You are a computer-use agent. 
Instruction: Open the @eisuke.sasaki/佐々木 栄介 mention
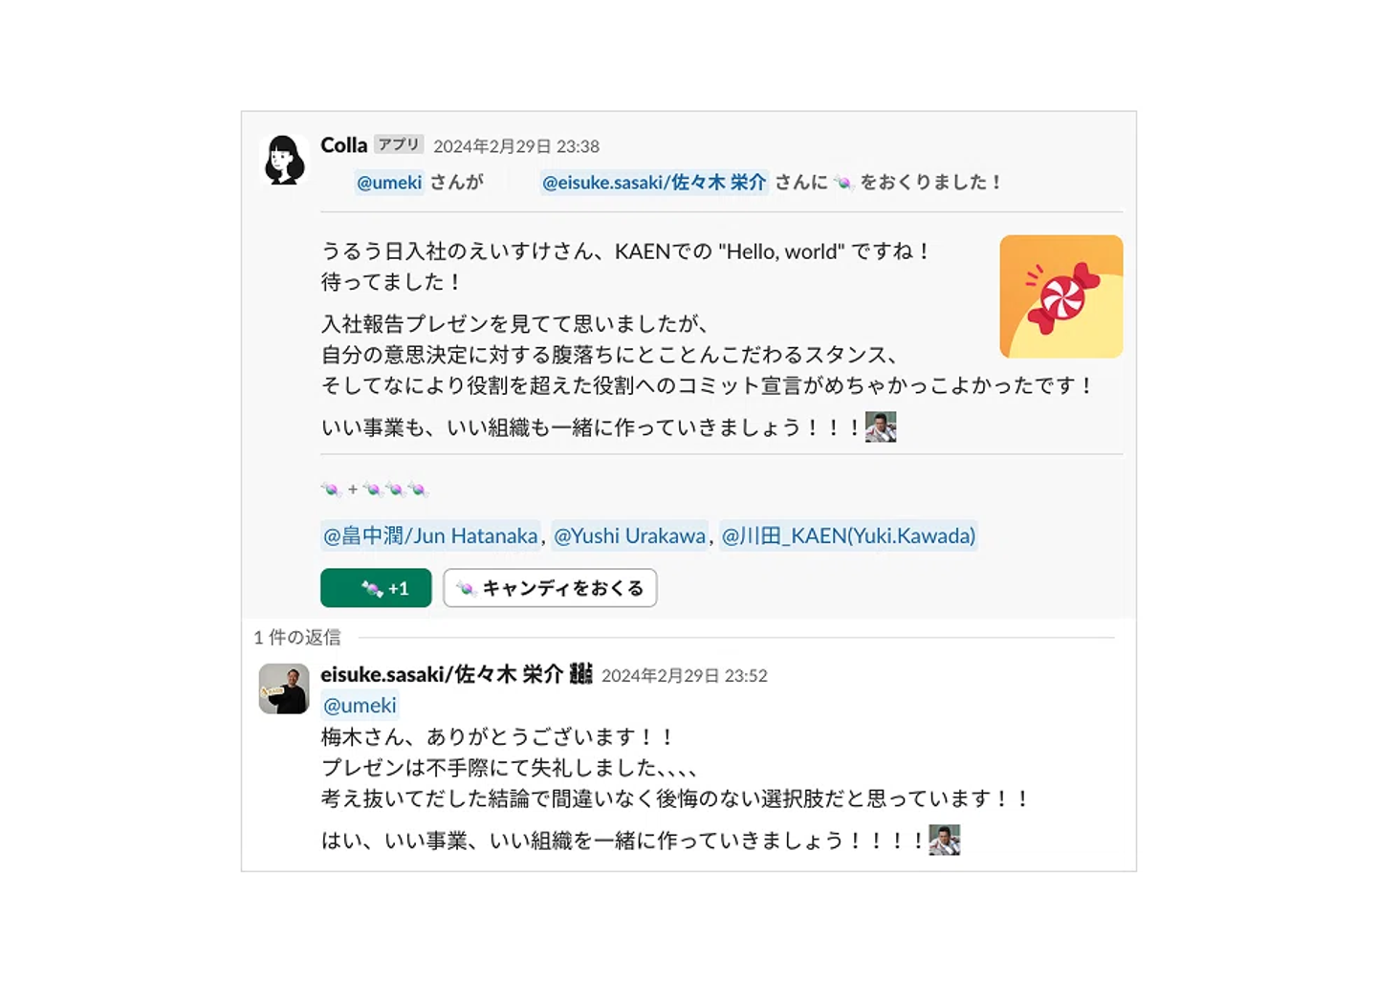click(x=654, y=183)
